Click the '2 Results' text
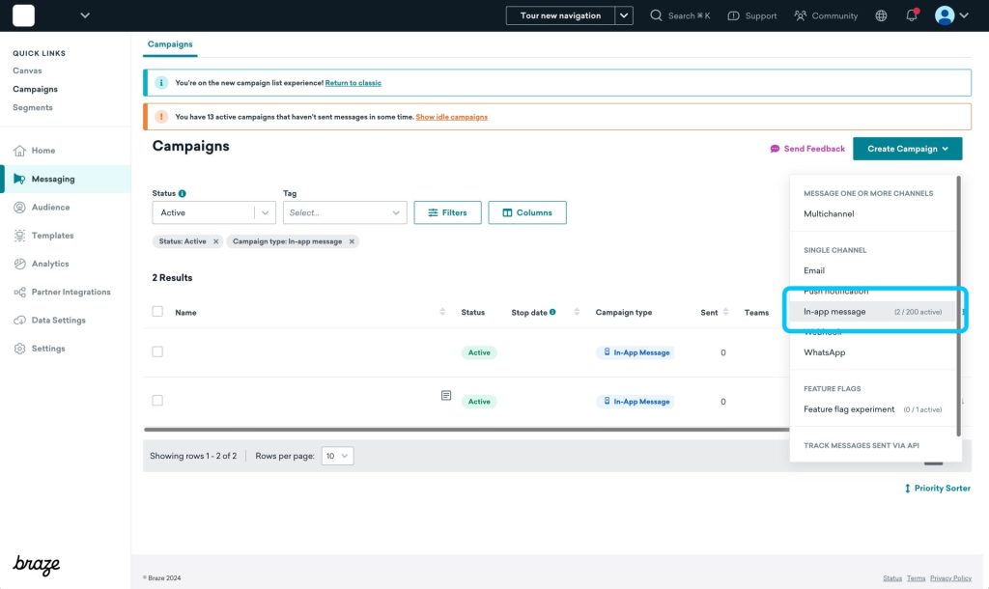The image size is (989, 589). [x=172, y=277]
